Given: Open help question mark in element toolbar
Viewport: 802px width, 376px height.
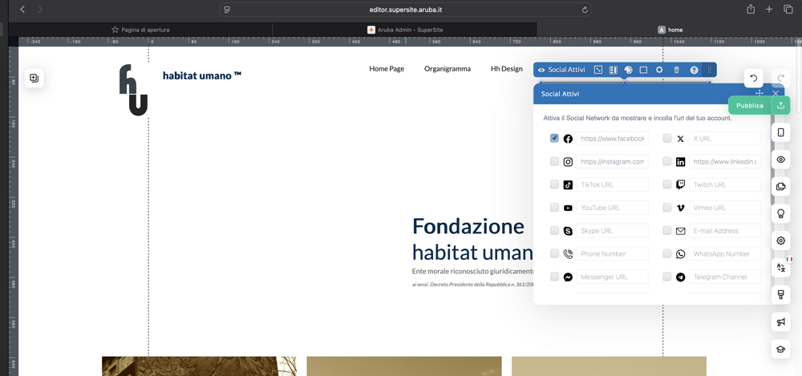Looking at the screenshot, I should (694, 70).
